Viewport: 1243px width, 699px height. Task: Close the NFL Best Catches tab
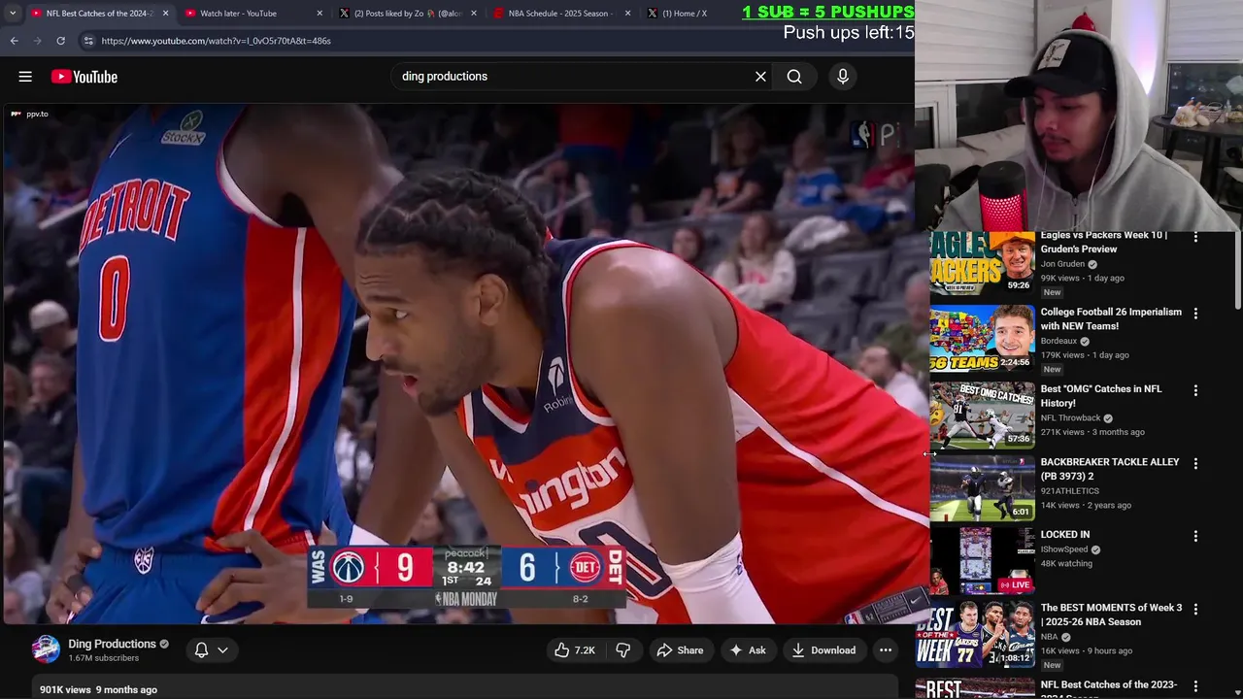pos(165,14)
